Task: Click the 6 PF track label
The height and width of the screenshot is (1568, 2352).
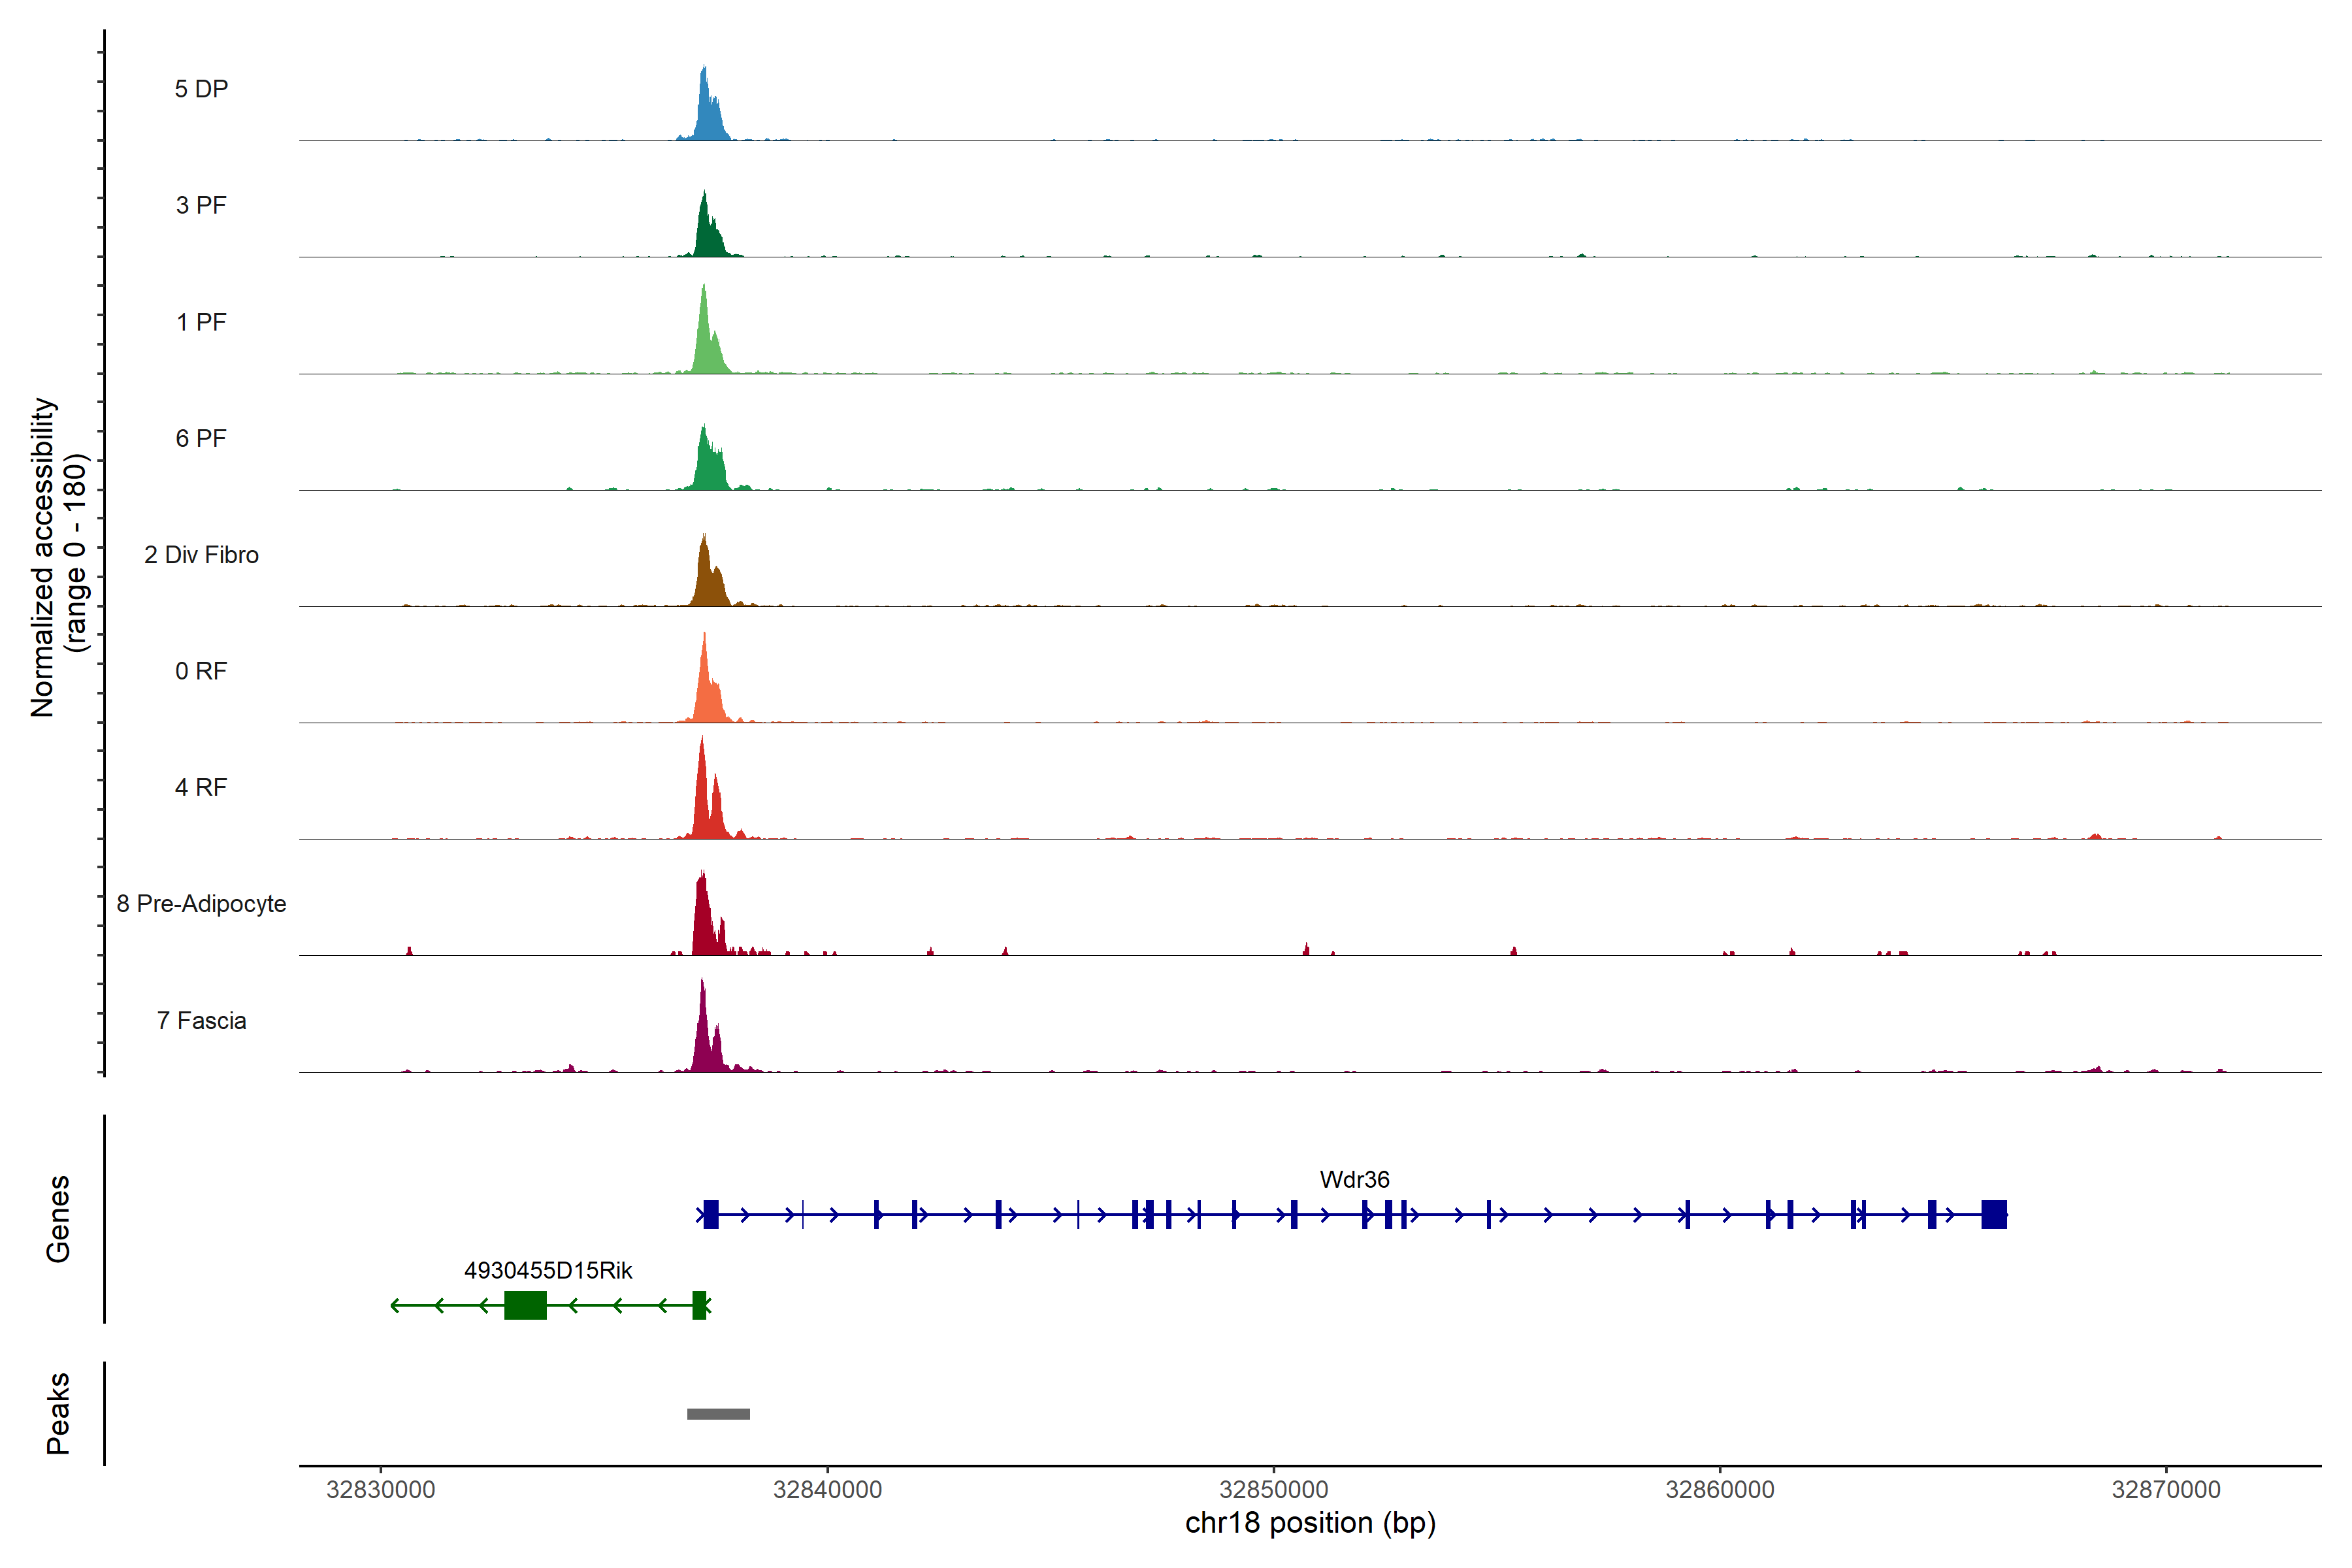Action: coord(201,438)
